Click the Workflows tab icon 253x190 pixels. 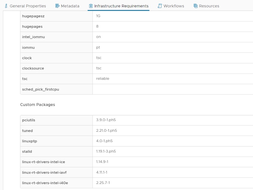[160, 6]
